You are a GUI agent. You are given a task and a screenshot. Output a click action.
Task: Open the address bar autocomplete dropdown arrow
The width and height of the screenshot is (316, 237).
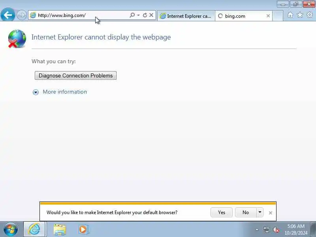139,15
